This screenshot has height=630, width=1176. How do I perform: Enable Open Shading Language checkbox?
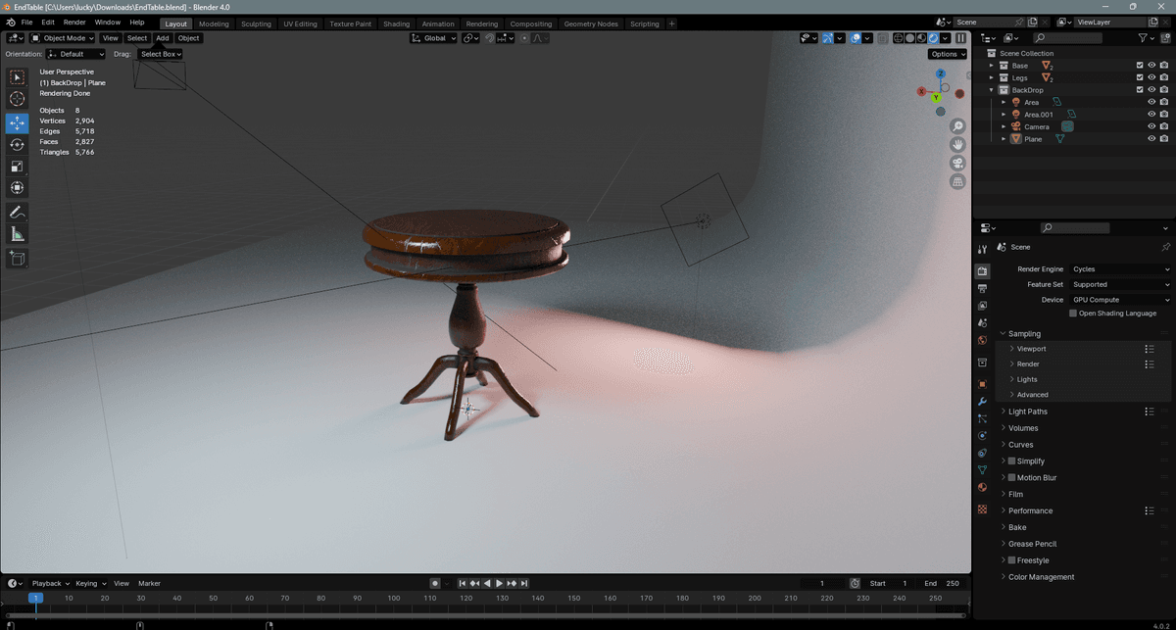coord(1073,314)
